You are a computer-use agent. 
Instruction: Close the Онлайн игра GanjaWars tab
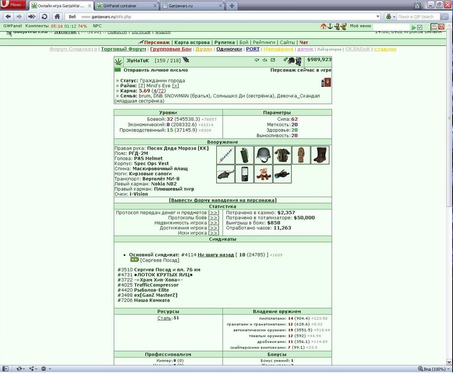click(x=90, y=6)
